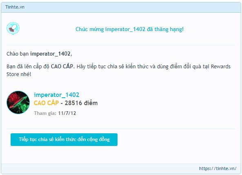
Task: Click the 'Bạn đã lên cấp độ CAO CẤP' paragraph
Action: [x=118, y=70]
